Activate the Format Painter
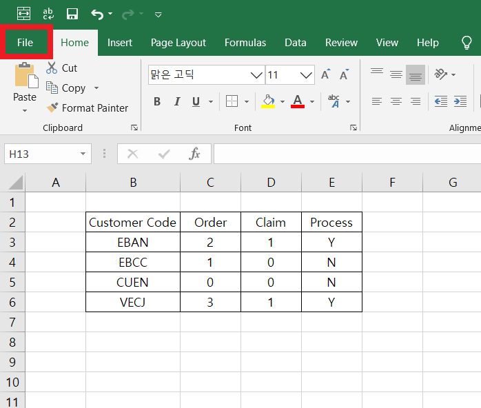The image size is (481, 408). (87, 108)
